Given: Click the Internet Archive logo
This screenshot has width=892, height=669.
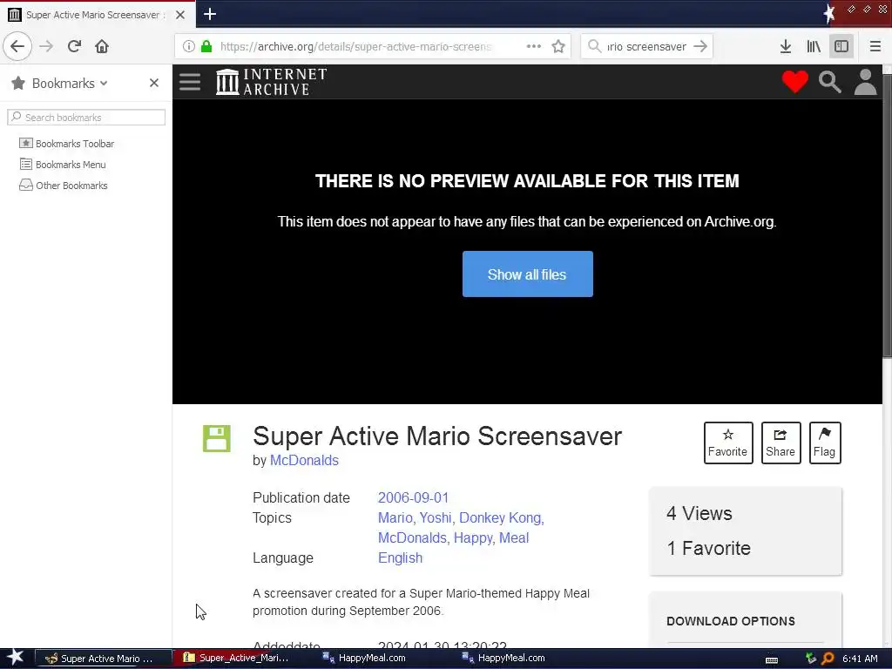Looking at the screenshot, I should coord(272,82).
